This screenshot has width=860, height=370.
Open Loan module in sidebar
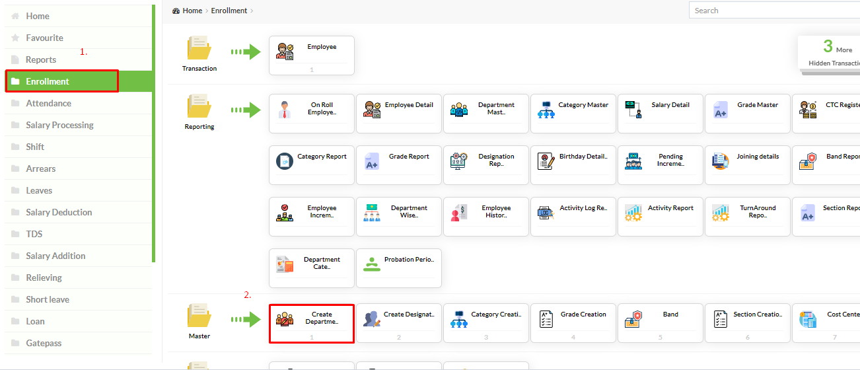(79, 321)
